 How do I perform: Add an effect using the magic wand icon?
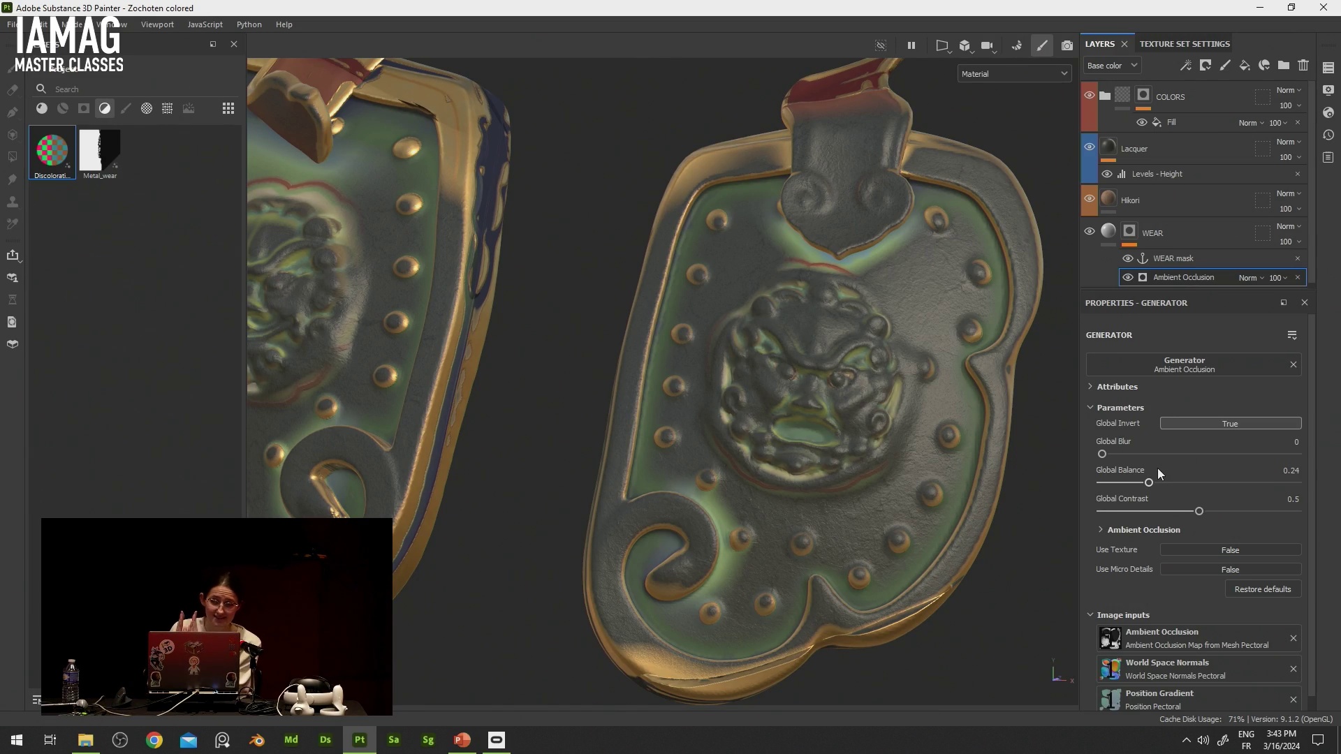tap(1186, 66)
